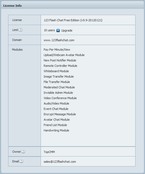The image size is (145, 174).
Task: Click the Whiteboard Module entry
Action: tap(56, 71)
